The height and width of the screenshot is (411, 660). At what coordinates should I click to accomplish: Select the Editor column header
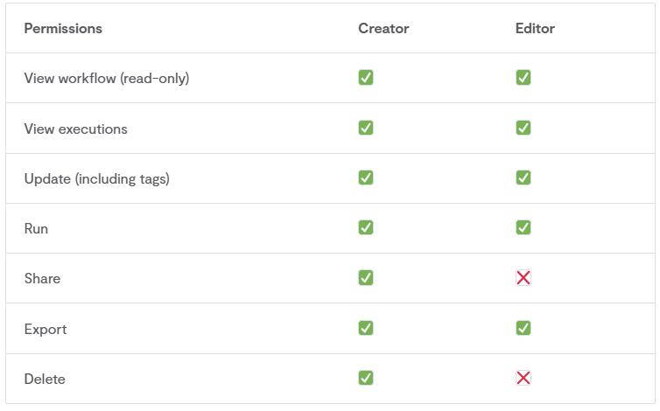535,28
